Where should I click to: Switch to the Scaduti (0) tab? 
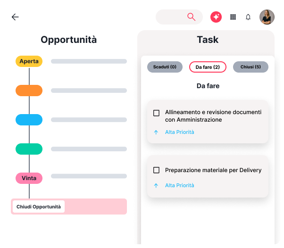coord(165,67)
